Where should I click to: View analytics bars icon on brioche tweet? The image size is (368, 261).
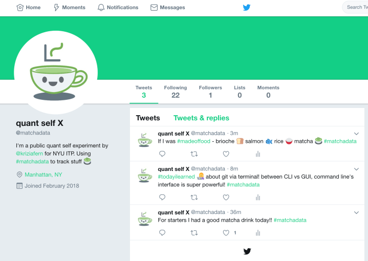click(x=258, y=154)
